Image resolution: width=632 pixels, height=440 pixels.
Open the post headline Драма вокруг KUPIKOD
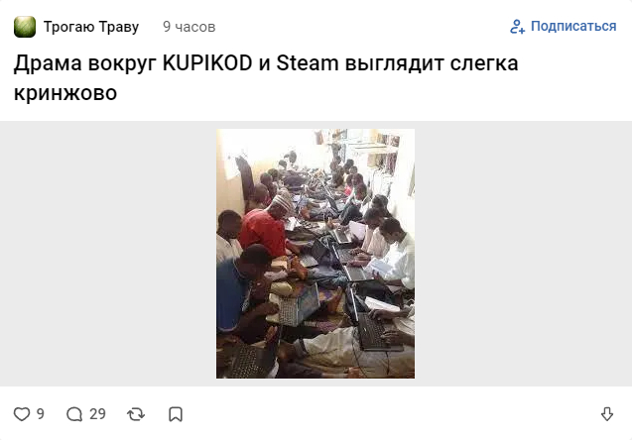266,78
